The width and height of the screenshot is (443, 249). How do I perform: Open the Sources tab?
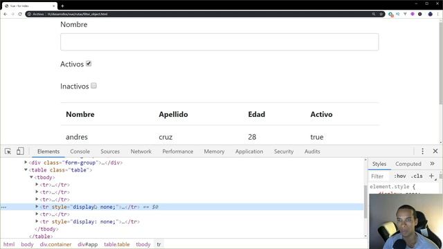click(x=110, y=151)
